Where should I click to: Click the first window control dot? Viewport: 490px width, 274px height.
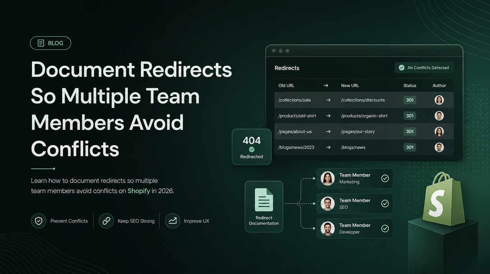click(274, 50)
